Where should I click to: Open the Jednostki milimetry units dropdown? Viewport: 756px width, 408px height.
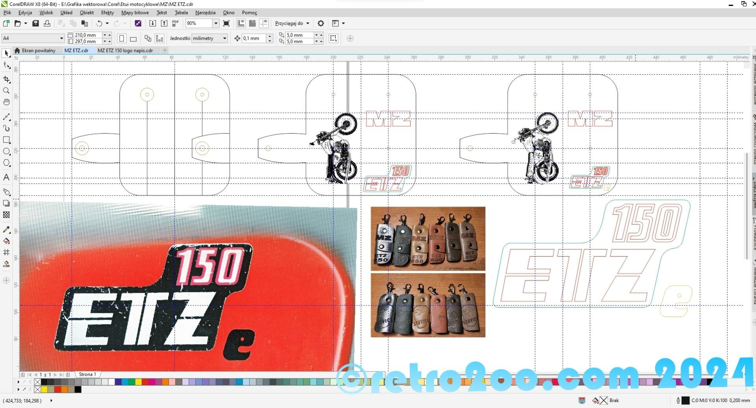click(x=224, y=38)
